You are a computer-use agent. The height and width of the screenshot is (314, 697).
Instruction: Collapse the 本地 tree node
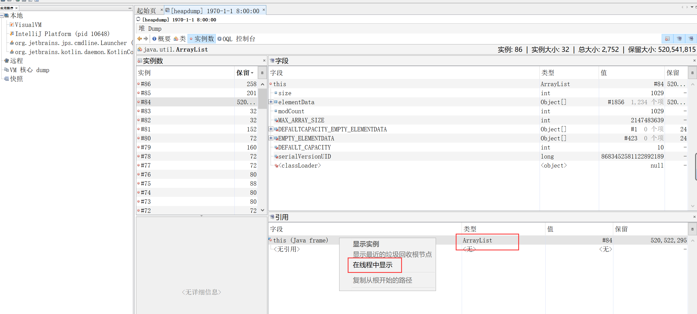[x=2, y=16]
